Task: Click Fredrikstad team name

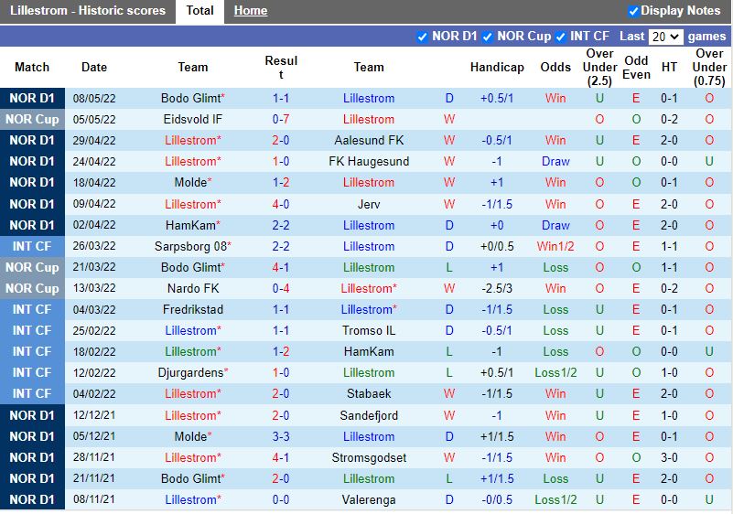Action: click(x=193, y=309)
